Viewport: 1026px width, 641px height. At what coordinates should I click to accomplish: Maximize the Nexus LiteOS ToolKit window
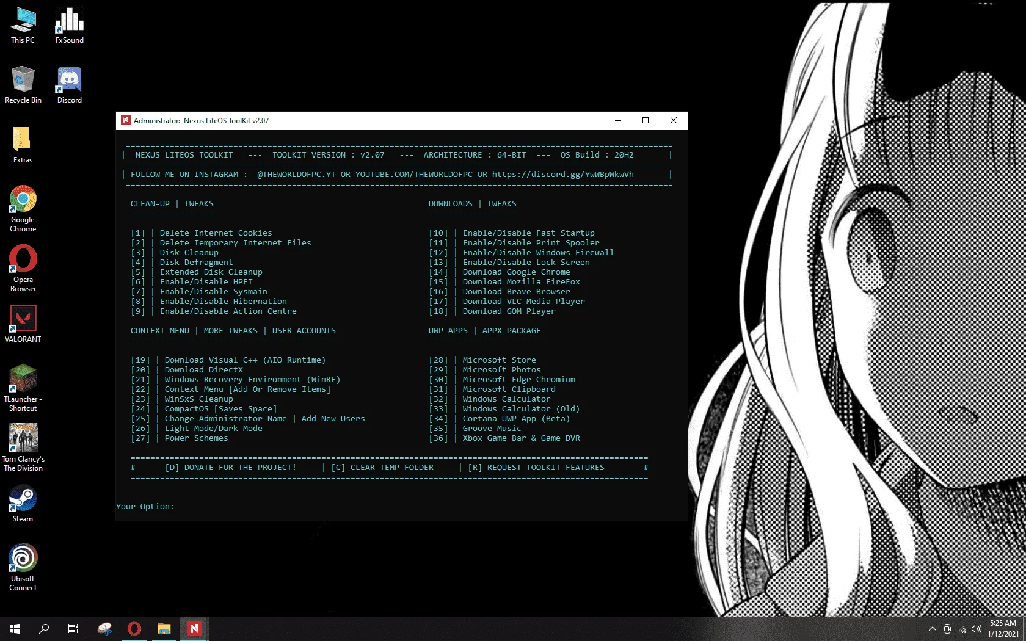[646, 121]
